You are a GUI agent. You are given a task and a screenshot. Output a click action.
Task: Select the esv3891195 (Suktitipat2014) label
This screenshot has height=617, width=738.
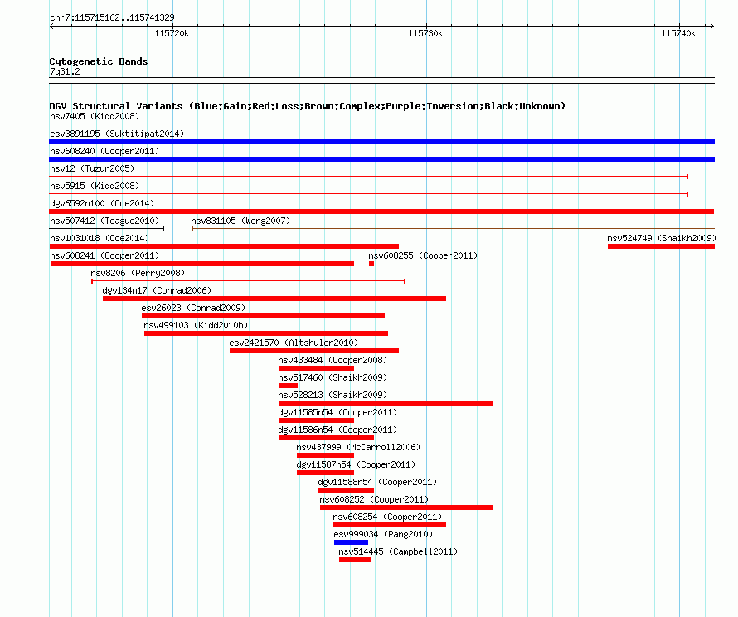click(x=117, y=134)
